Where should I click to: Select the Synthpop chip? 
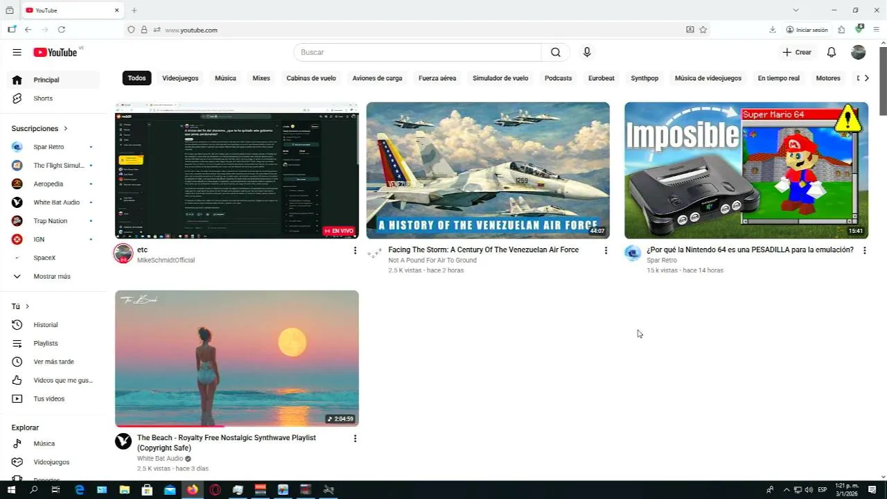[644, 78]
